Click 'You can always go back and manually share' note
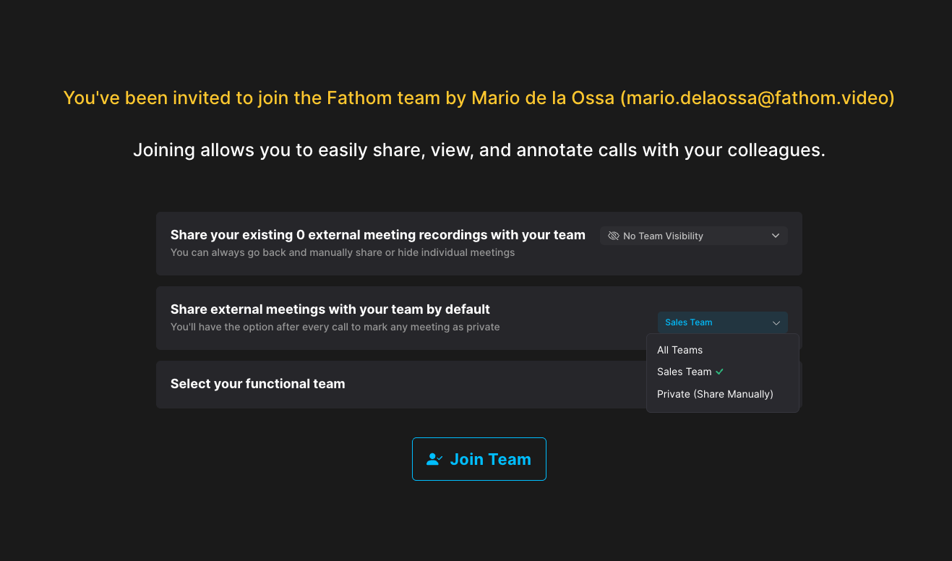This screenshot has width=952, height=561. coord(343,252)
